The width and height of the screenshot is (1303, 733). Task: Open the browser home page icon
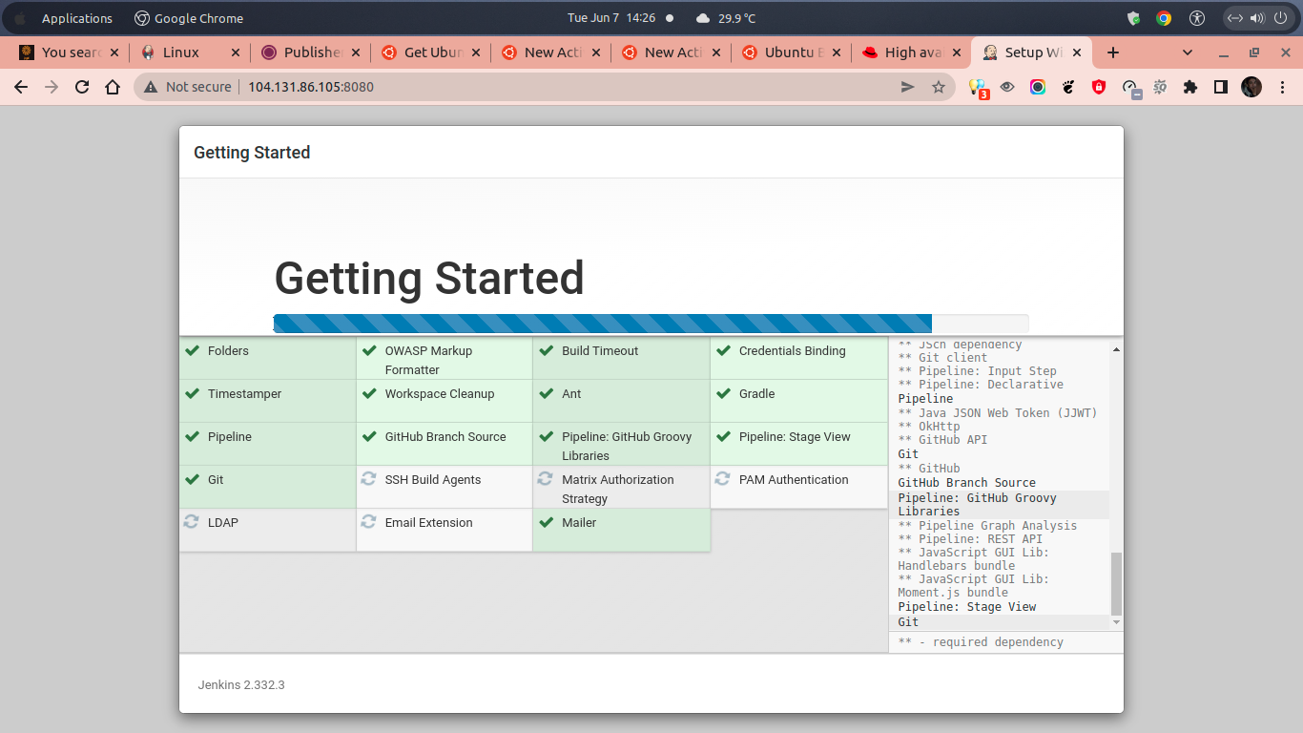coord(113,87)
